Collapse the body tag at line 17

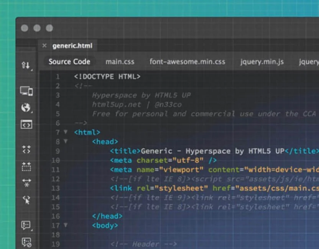65,225
